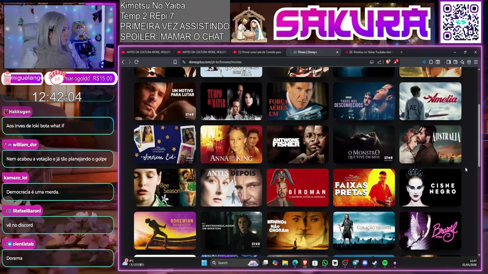Open the Brazil O Filme poster
The height and width of the screenshot is (274, 488).
click(x=430, y=231)
